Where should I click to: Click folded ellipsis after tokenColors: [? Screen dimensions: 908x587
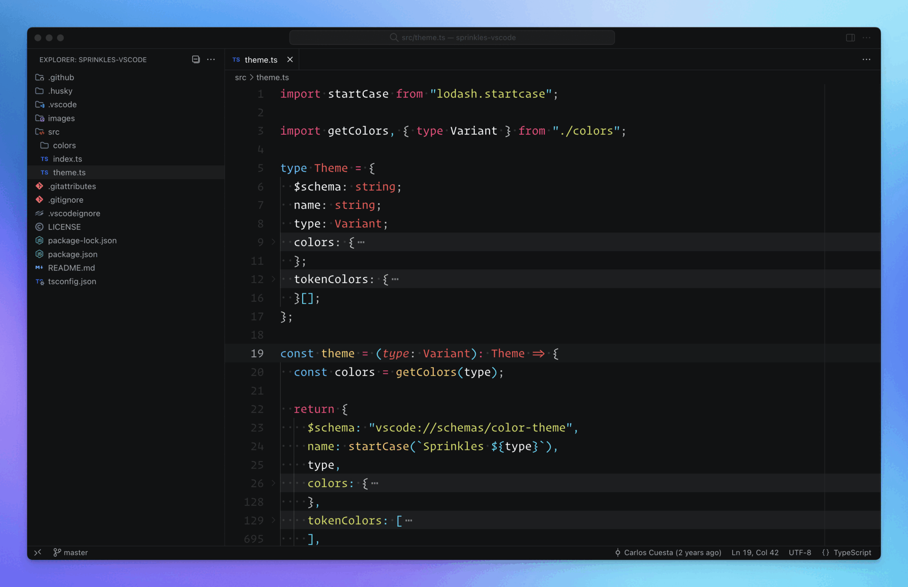(x=409, y=520)
